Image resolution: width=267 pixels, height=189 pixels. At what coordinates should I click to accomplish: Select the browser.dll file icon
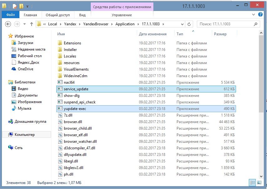(x=60, y=122)
